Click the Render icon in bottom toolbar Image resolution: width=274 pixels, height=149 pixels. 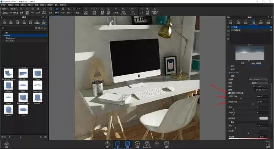point(167,144)
